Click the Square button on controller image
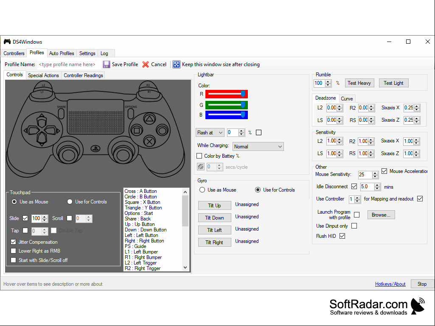This screenshot has width=435, height=326. click(137, 131)
